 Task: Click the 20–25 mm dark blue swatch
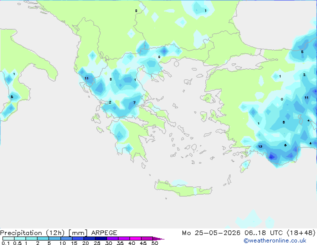89,238
